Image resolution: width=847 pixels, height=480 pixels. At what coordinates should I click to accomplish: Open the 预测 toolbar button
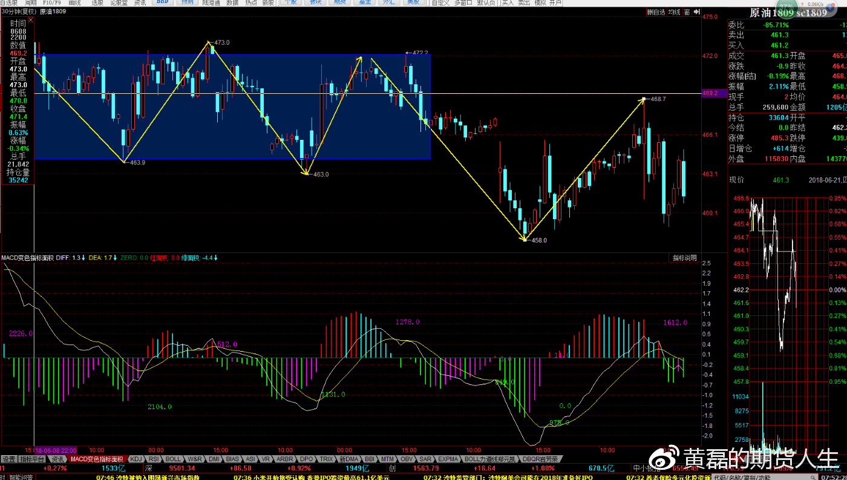[x=188, y=2]
